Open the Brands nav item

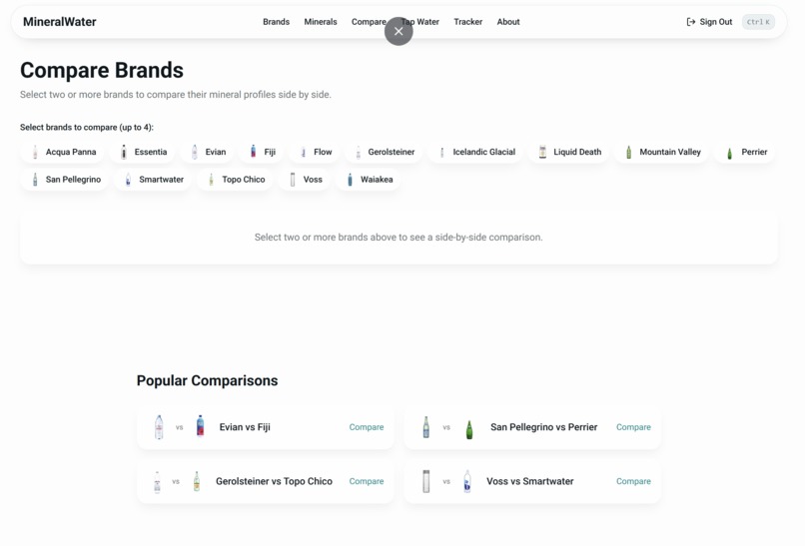click(277, 22)
